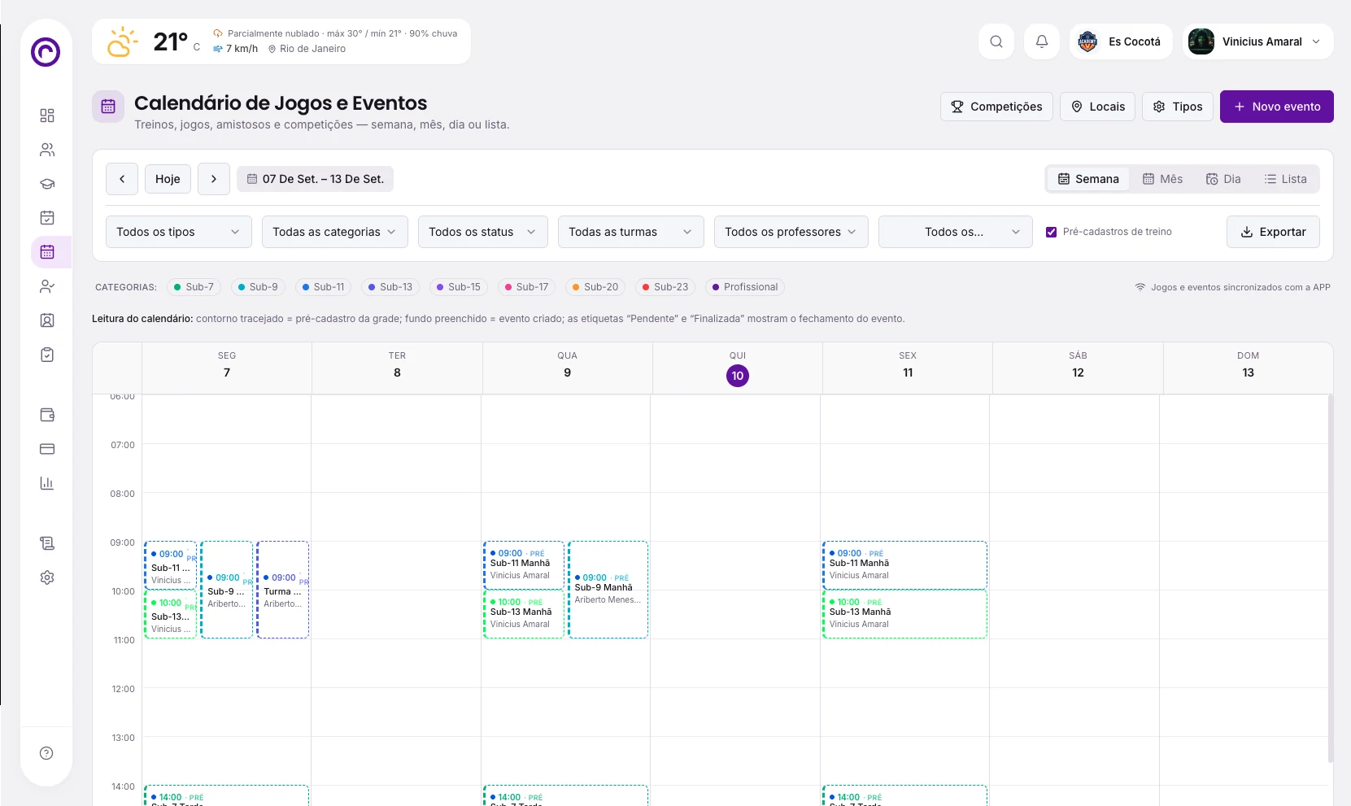Open the bar chart reports icon
This screenshot has width=1351, height=806.
click(x=47, y=483)
